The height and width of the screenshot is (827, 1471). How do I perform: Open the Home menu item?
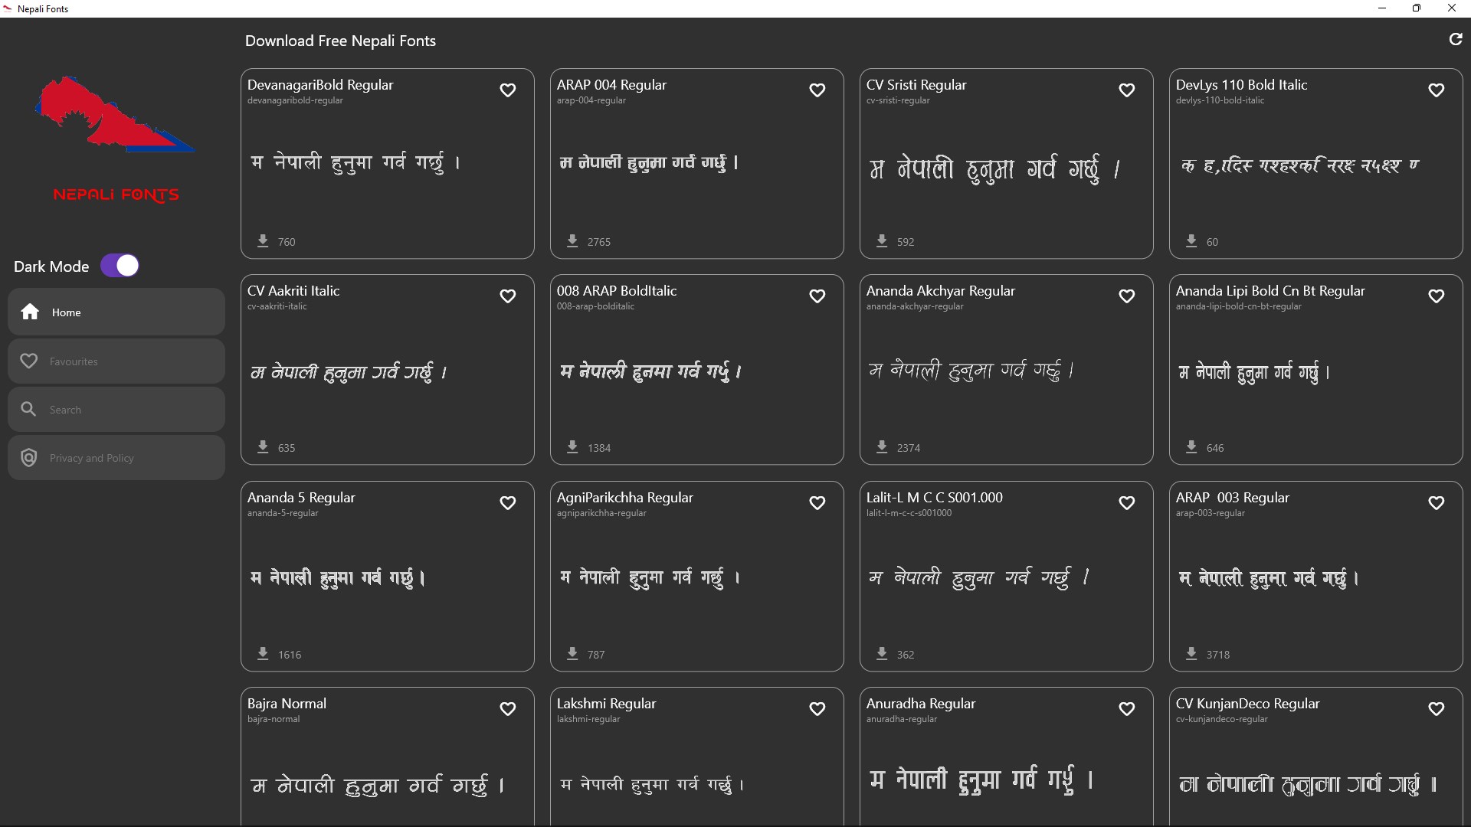(116, 312)
